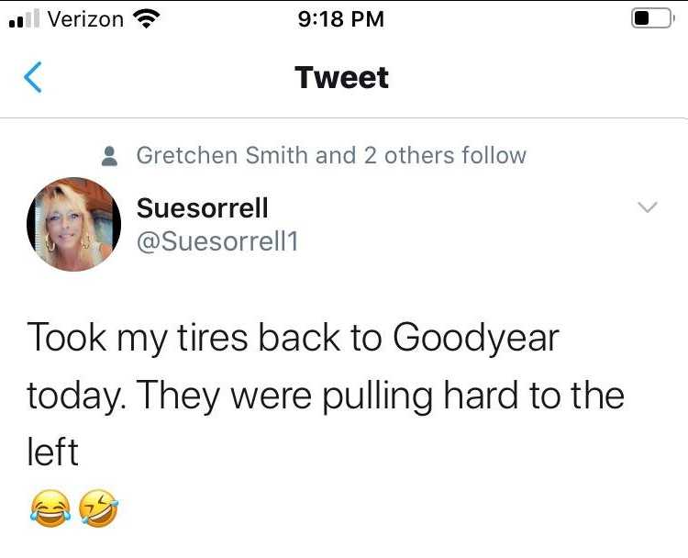Tap the Tweet header title
Viewport: 688px width, 558px height.
342,78
